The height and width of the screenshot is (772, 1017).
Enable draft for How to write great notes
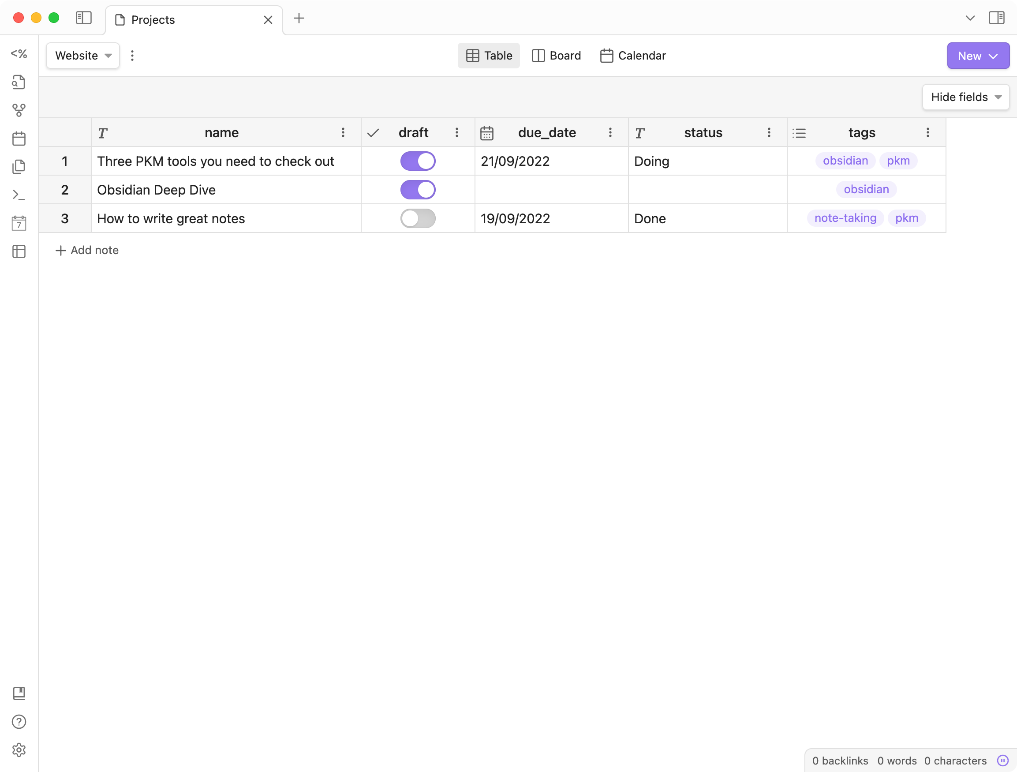(x=418, y=218)
